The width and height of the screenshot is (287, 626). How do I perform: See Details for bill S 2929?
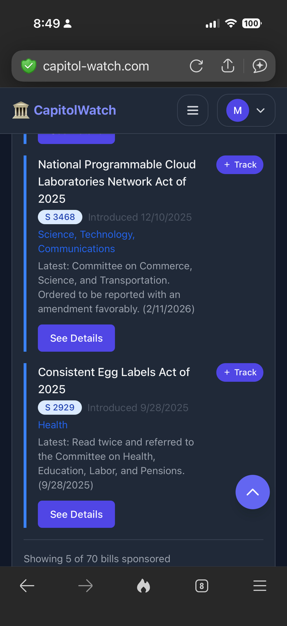[x=76, y=514]
